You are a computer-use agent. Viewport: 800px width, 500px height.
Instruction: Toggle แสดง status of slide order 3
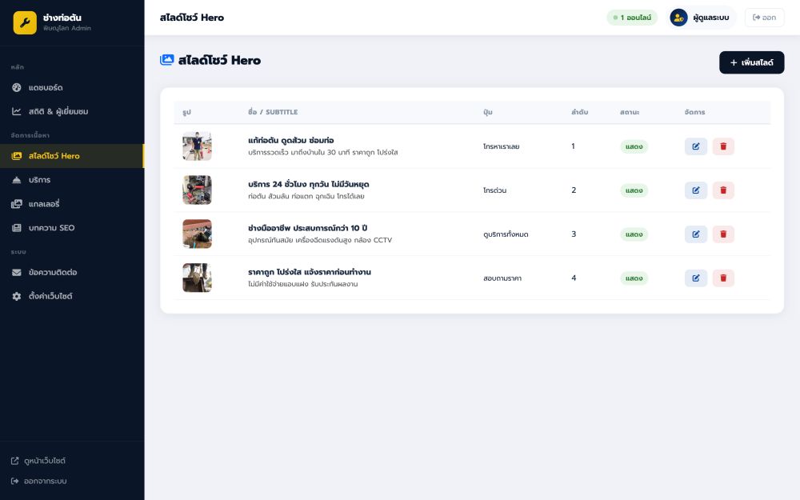634,235
